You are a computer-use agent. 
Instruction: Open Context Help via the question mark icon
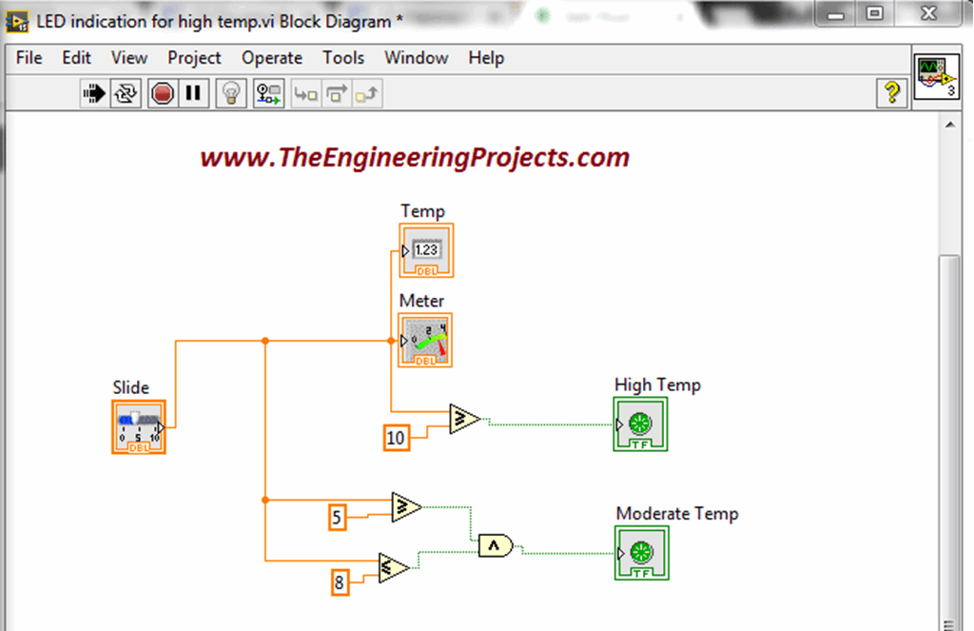click(891, 92)
